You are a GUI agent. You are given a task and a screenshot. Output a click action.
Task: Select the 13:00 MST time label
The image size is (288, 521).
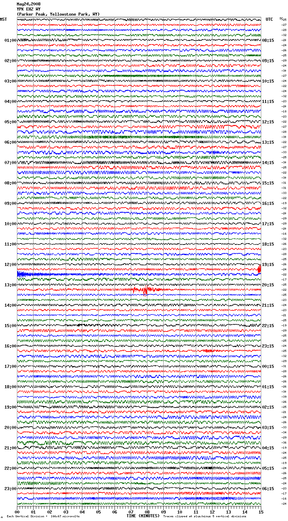point(11,285)
